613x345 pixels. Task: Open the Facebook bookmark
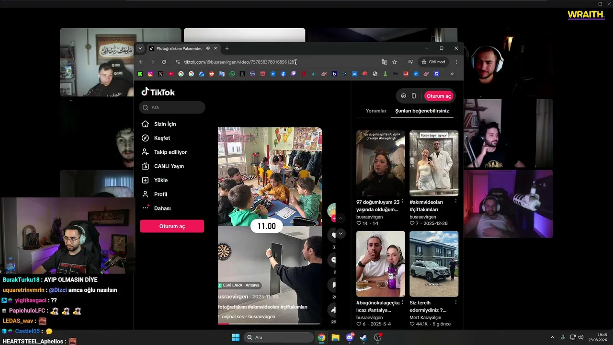coord(283,74)
